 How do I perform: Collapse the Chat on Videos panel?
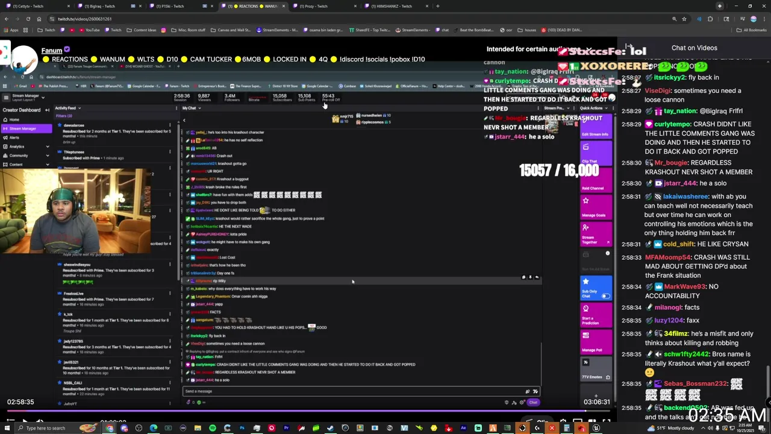click(628, 48)
